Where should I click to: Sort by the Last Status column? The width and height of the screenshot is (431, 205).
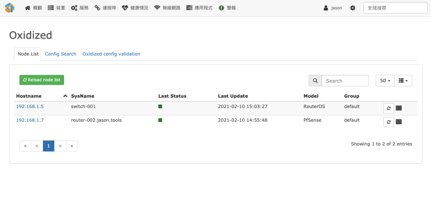(172, 96)
